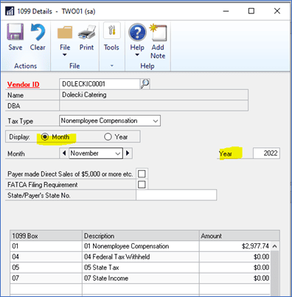
Task: Click the Clear undo arrow icon
Action: click(x=38, y=32)
